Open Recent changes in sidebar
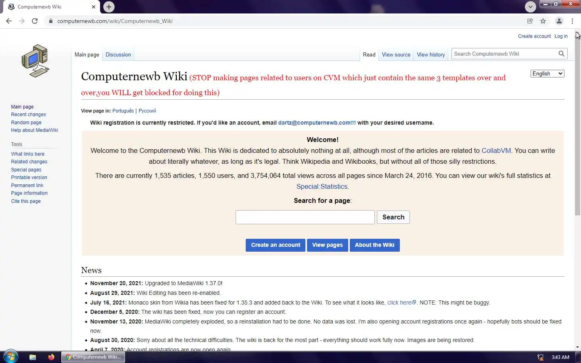581x363 pixels. point(28,115)
